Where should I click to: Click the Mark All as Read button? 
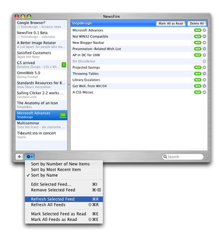[x=171, y=23]
